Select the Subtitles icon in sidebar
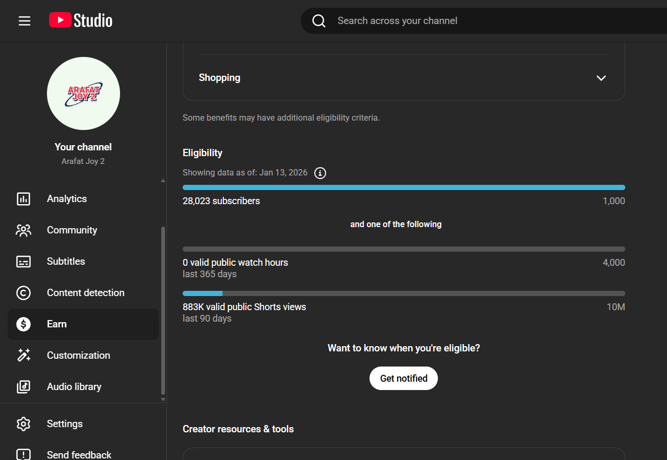This screenshot has height=460, width=667. point(23,262)
